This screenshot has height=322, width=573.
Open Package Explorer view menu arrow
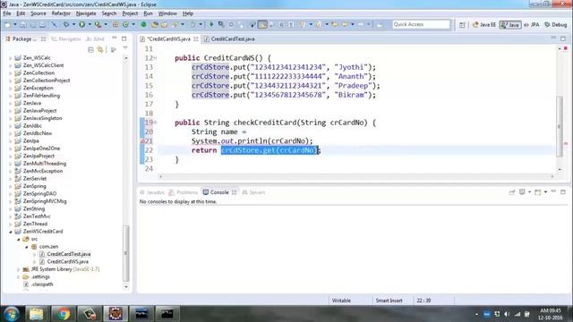click(x=125, y=48)
